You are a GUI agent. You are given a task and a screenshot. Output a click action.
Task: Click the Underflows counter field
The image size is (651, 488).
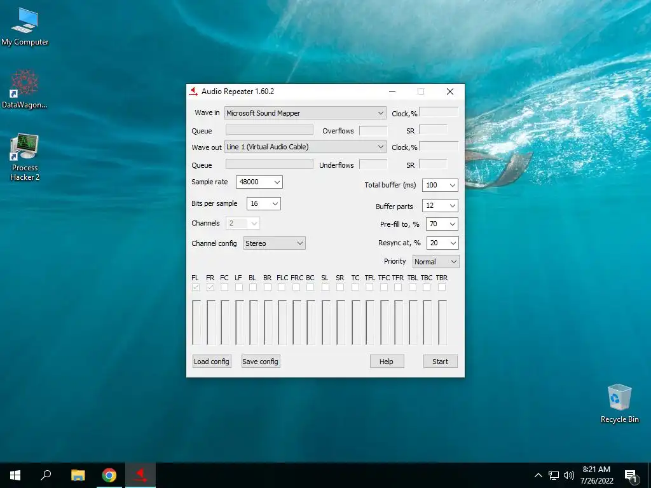(x=373, y=165)
